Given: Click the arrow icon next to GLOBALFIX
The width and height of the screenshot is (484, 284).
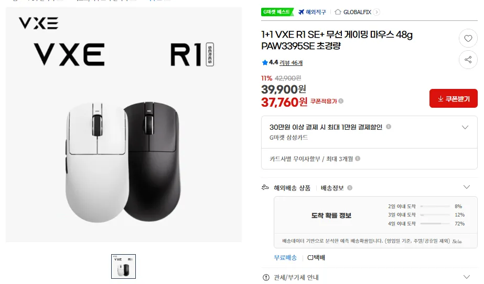Looking at the screenshot, I should click(x=377, y=12).
